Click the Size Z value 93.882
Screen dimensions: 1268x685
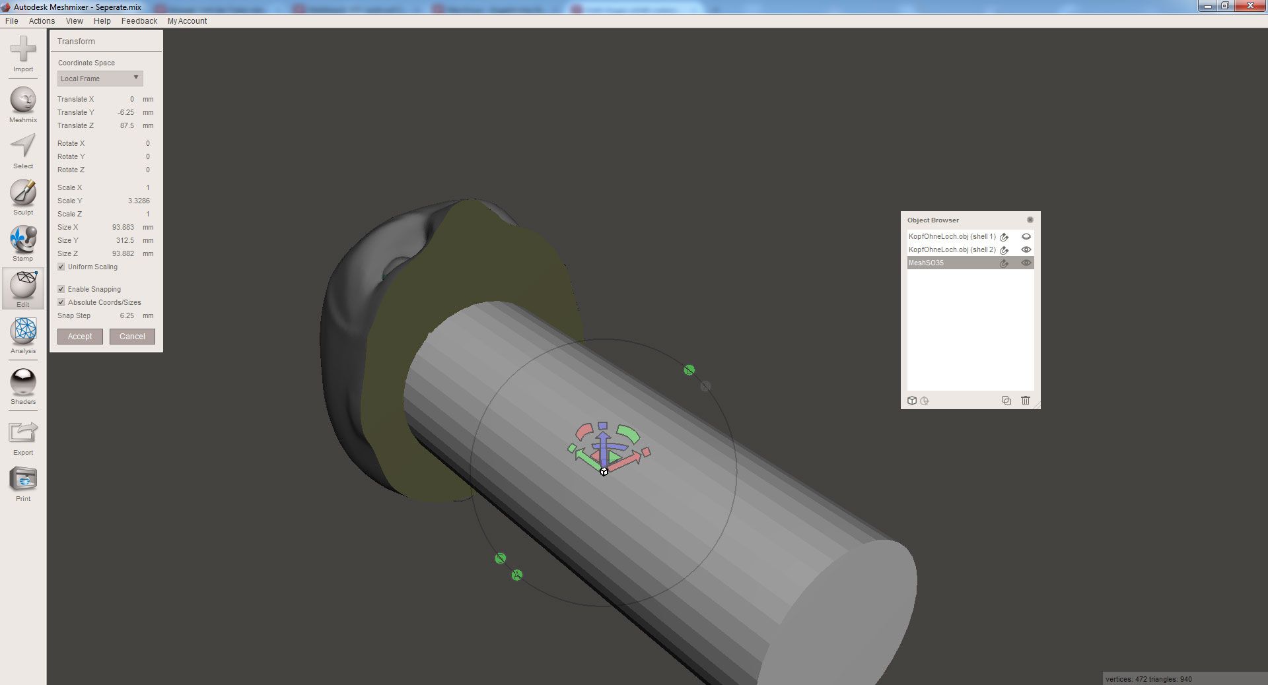(123, 253)
